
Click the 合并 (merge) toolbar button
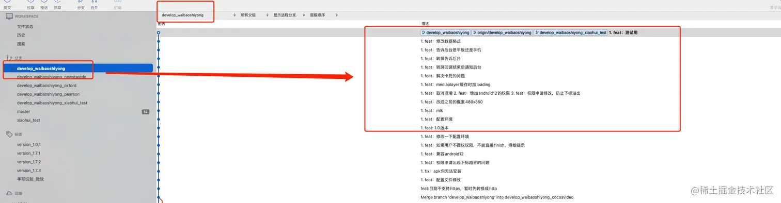pos(94,5)
